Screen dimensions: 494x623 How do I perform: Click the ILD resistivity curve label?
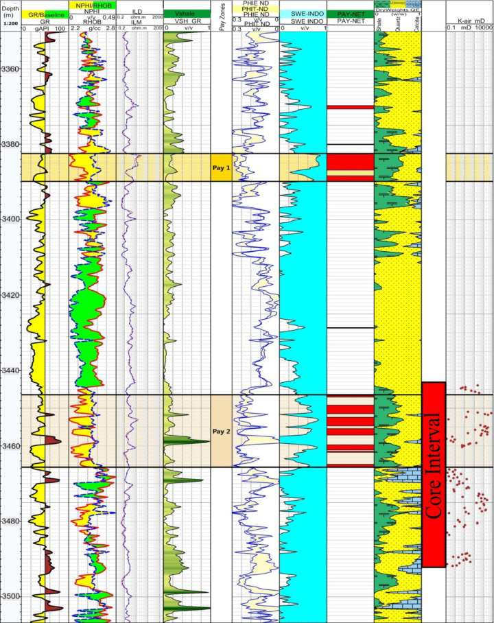[137, 12]
